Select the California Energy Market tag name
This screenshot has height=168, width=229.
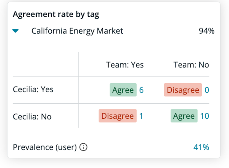click(77, 31)
